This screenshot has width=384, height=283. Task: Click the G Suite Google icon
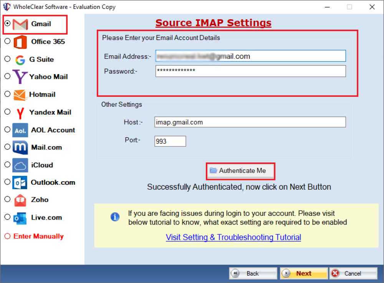pos(20,60)
